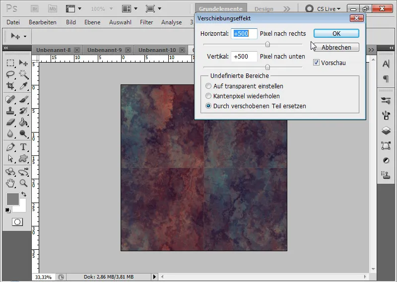Launch Adobe Bridge
This screenshot has width=397, height=282.
click(35, 9)
